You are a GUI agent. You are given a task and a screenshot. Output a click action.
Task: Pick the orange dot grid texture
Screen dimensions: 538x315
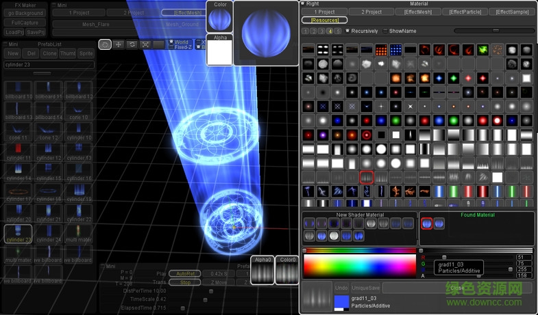(381, 50)
